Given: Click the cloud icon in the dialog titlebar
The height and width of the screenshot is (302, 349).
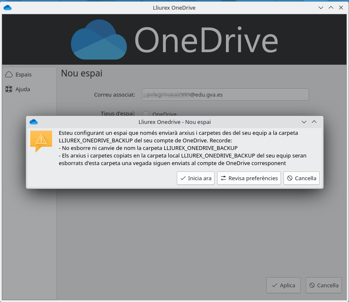Looking at the screenshot, I should click(x=34, y=122).
